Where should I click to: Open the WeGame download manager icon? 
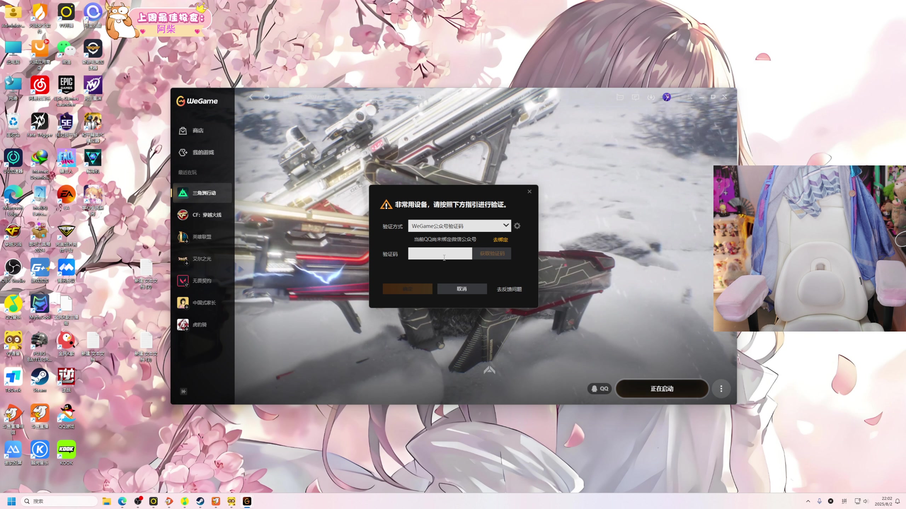coord(651,97)
